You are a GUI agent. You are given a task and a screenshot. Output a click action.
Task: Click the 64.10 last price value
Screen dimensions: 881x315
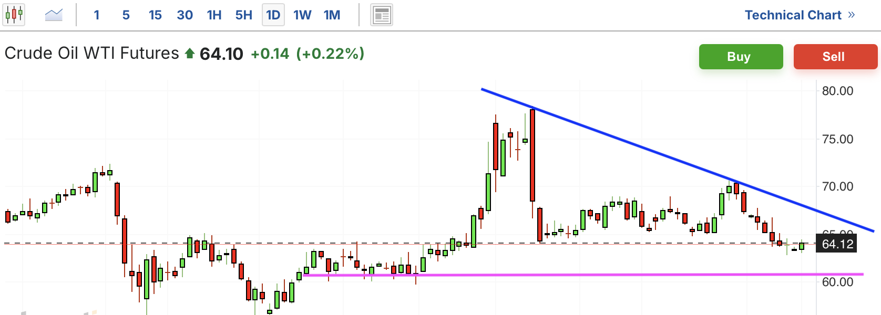pyautogui.click(x=221, y=54)
